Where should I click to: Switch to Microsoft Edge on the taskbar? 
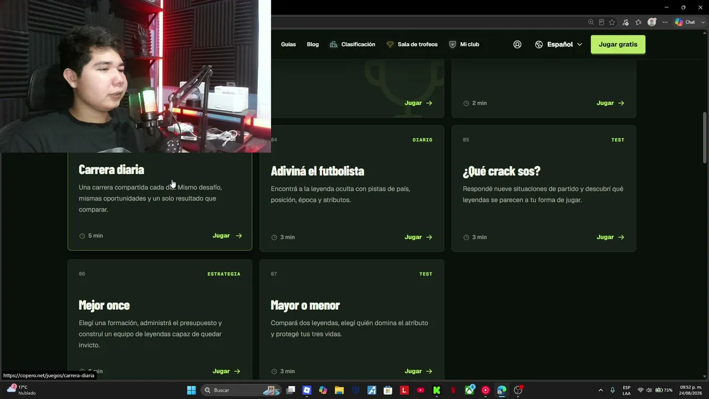502,390
